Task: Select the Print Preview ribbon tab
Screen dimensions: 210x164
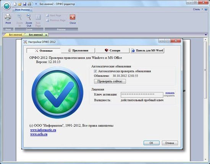Action: tap(22, 10)
